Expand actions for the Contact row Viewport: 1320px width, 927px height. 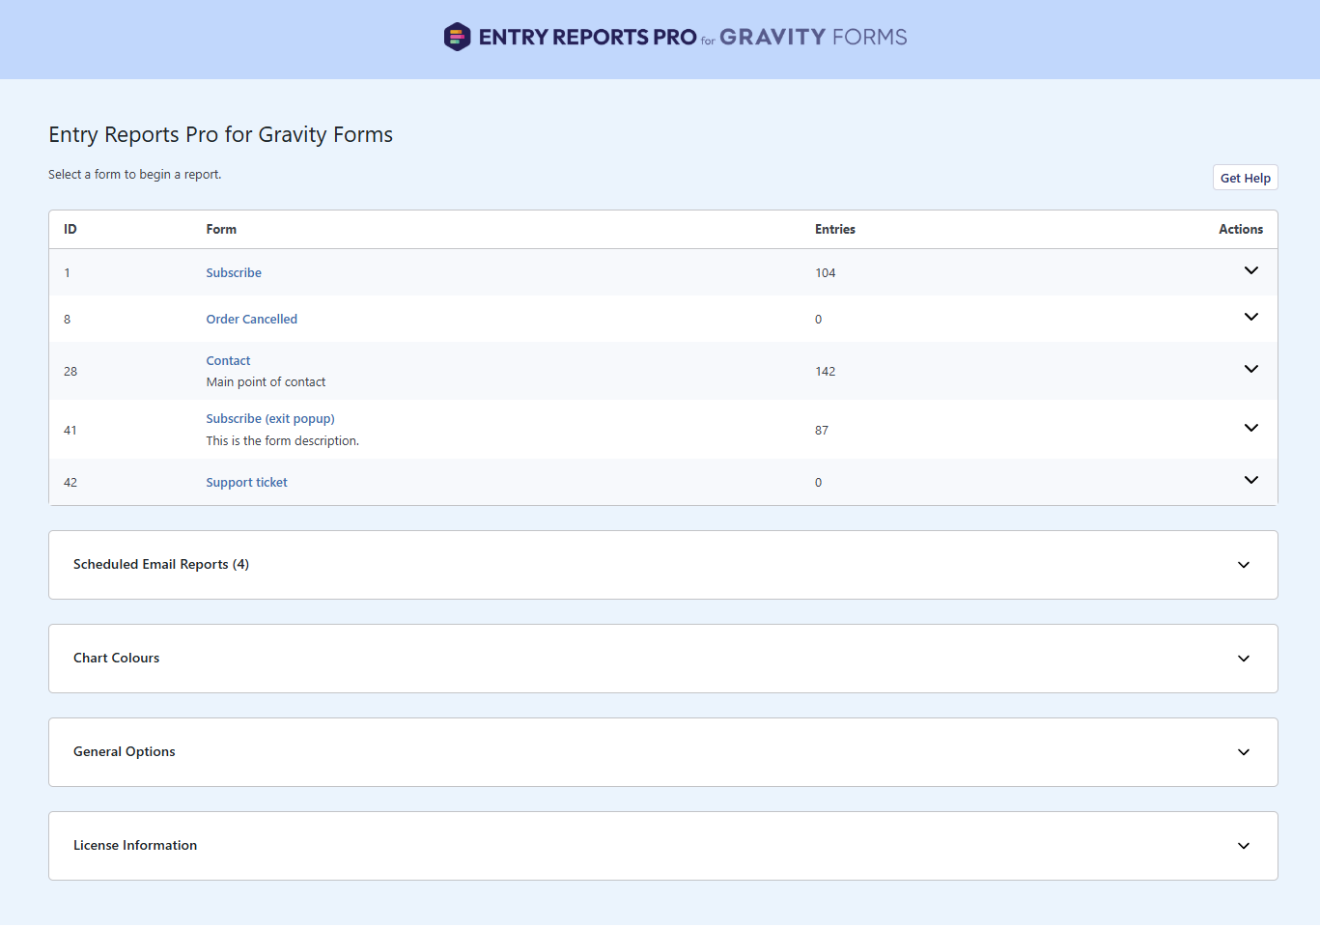click(1250, 369)
